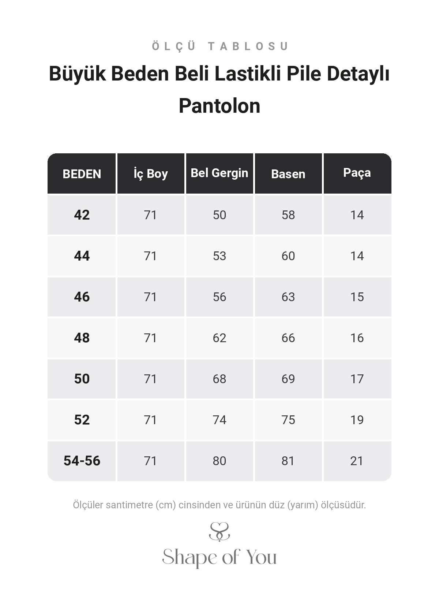Click the Bel Gergin column header
439x602 pixels.
tap(219, 174)
